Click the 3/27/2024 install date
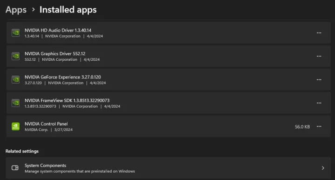 point(63,130)
